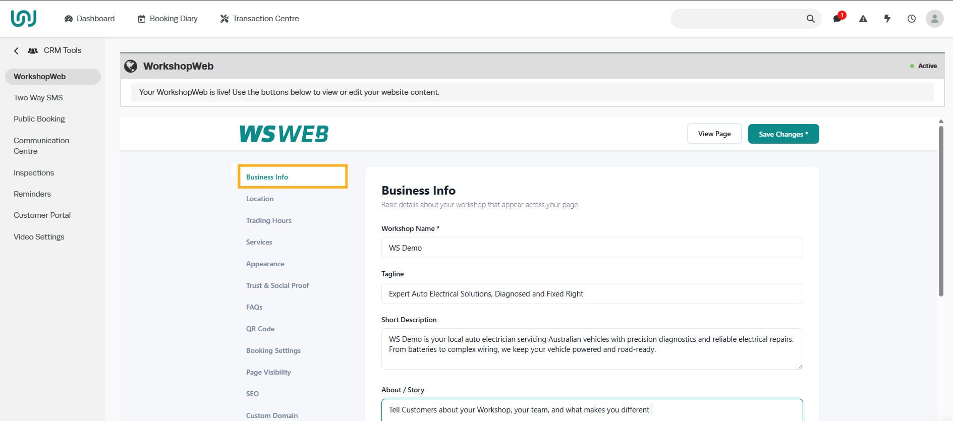This screenshot has width=953, height=421.
Task: Open the user profile avatar
Action: point(934,19)
